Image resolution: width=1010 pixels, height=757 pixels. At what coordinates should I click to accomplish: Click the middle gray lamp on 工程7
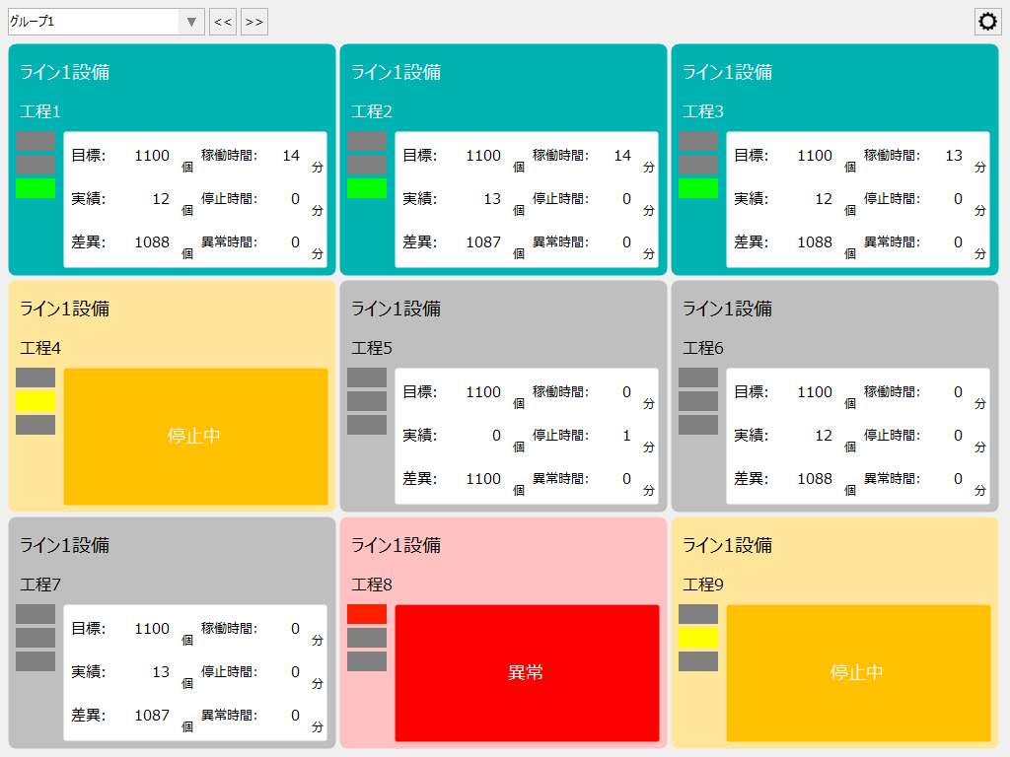pyautogui.click(x=34, y=638)
